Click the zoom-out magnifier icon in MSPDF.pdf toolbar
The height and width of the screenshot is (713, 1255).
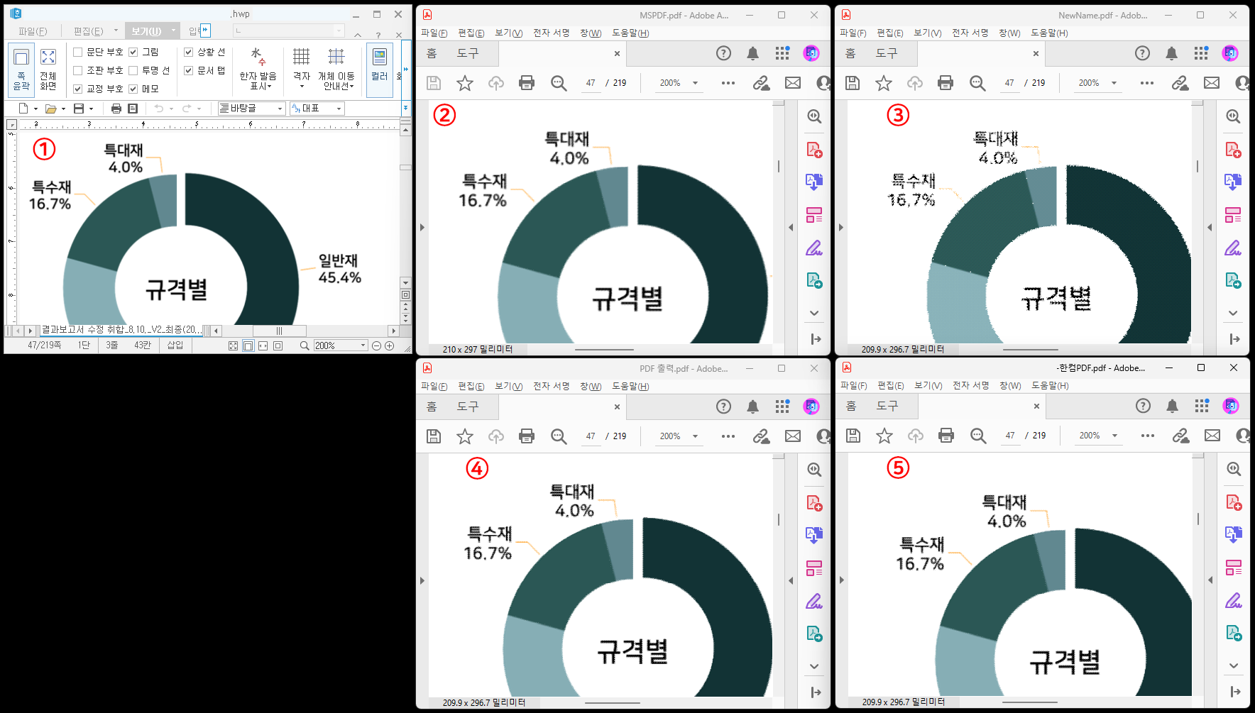click(x=559, y=83)
